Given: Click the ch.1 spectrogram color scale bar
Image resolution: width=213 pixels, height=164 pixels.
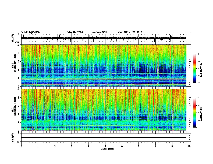Looking at the screenshot, I should click(x=195, y=69).
